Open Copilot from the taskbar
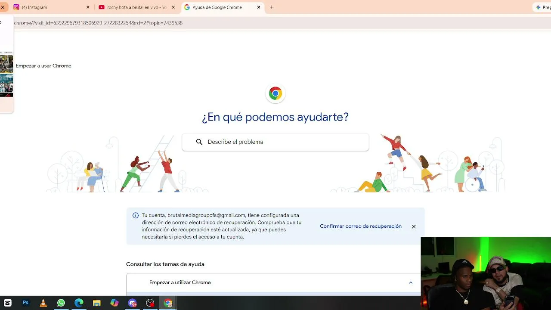The height and width of the screenshot is (310, 551). click(114, 303)
